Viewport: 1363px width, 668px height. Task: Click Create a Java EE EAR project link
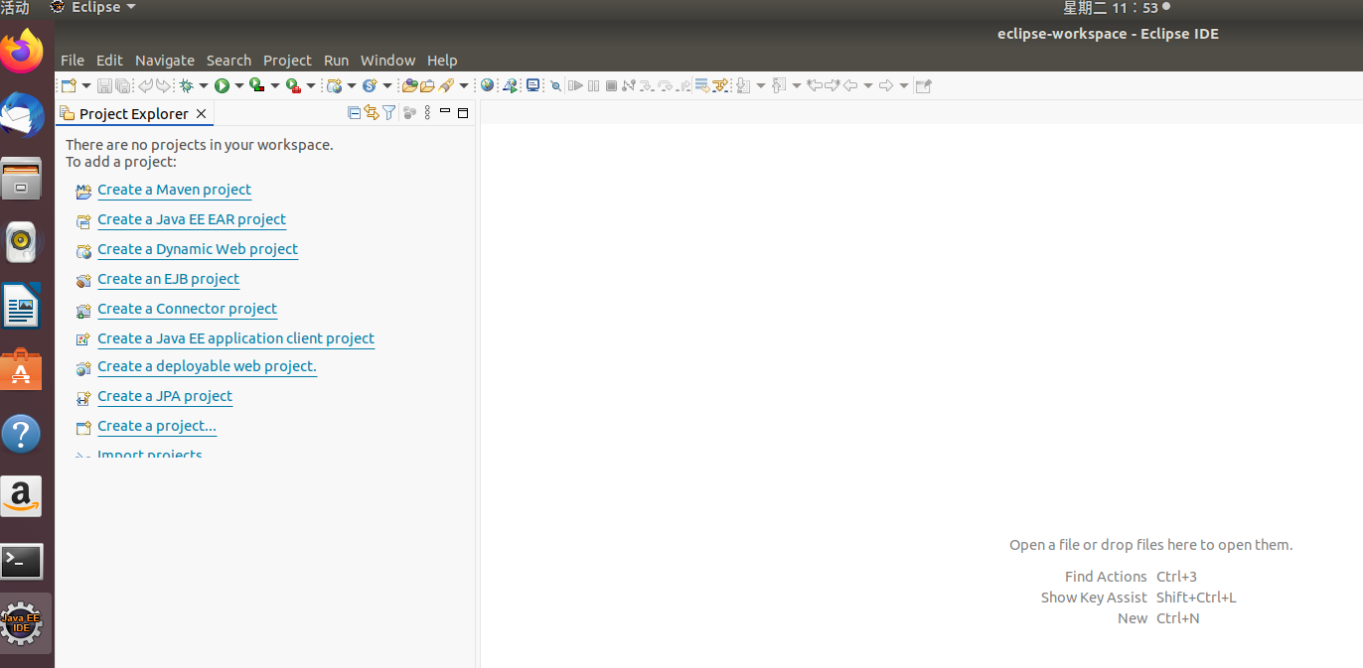pyautogui.click(x=192, y=219)
